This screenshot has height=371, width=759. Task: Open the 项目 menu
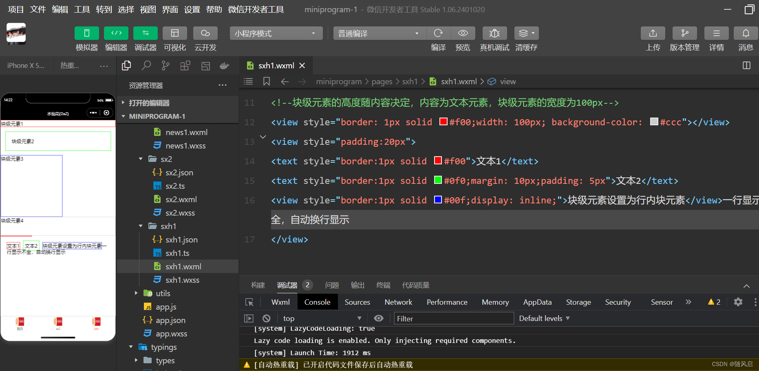16,9
